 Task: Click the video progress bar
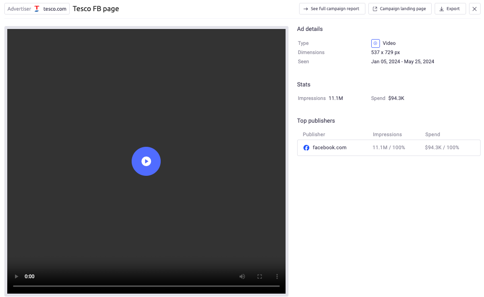coord(146,286)
